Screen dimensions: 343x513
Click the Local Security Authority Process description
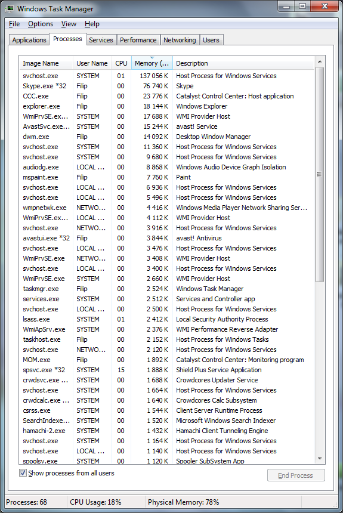coord(222,319)
